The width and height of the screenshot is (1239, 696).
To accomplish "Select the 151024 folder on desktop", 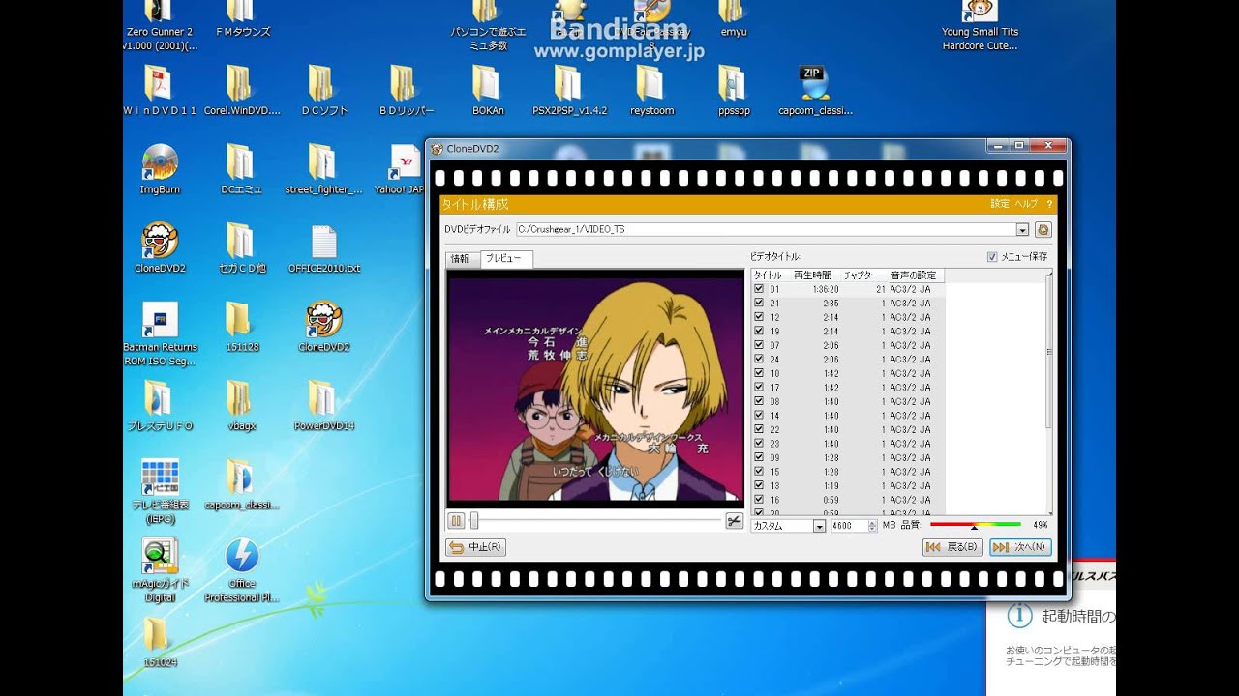I will pos(160,642).
